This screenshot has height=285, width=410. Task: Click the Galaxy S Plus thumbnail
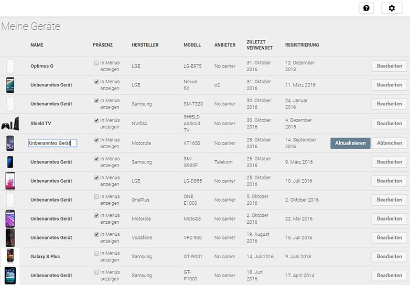point(10,256)
